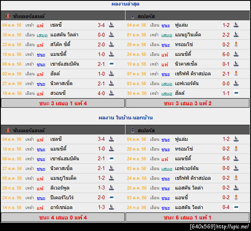Screen dimensions: 251x231
Task: Click the cup icon in the ปีเตอร์โบโร่ 2-0 row
Action: point(112,197)
